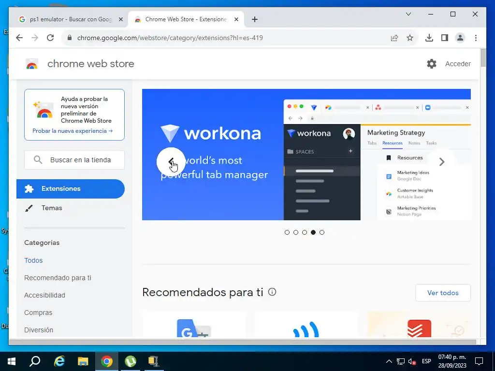Select first carousel dot indicator

[x=287, y=232]
